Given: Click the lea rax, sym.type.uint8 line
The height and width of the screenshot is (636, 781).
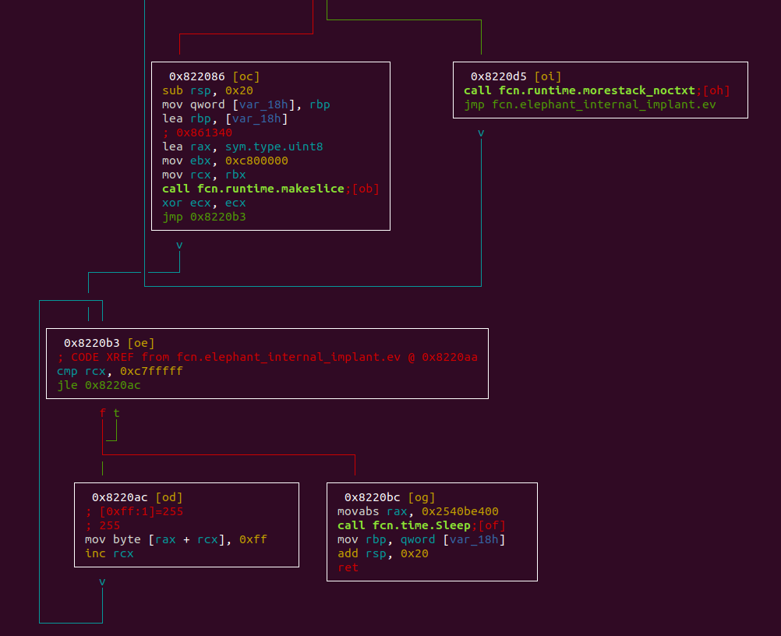Looking at the screenshot, I should [x=242, y=147].
